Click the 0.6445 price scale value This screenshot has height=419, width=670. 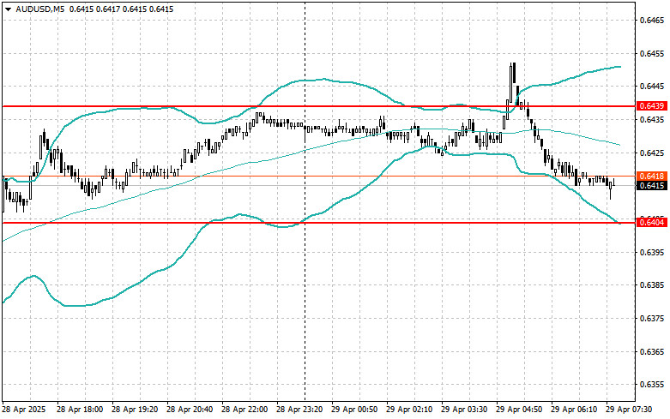click(x=652, y=87)
